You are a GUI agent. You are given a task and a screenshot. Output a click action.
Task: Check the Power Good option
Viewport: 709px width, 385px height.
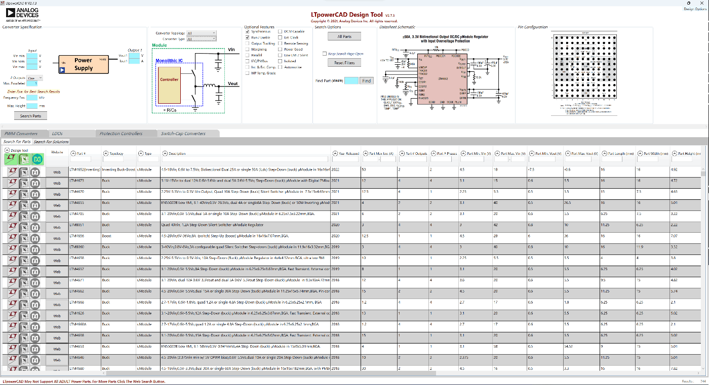pyautogui.click(x=281, y=50)
